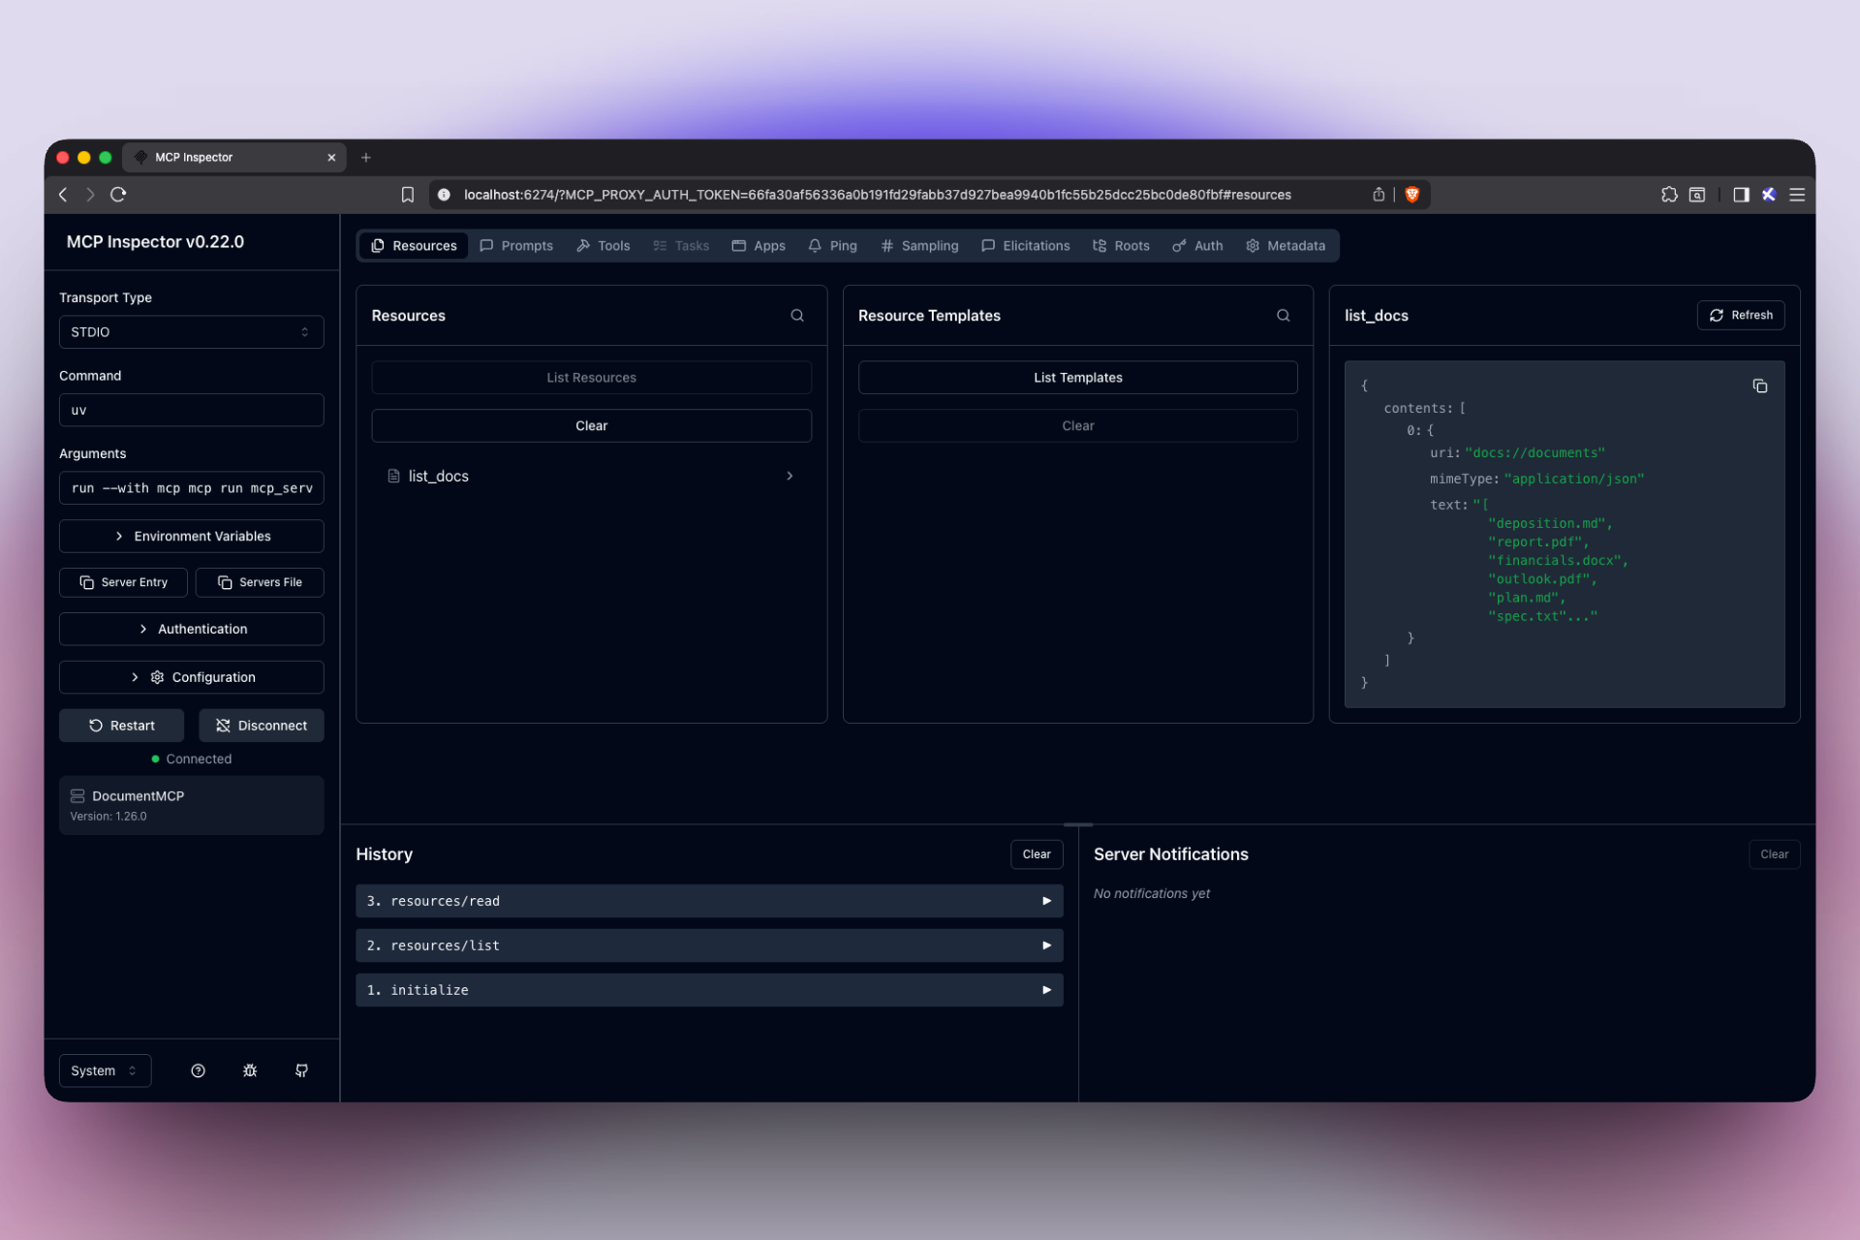The width and height of the screenshot is (1860, 1240).
Task: Switch to the Apps tab
Action: (759, 246)
